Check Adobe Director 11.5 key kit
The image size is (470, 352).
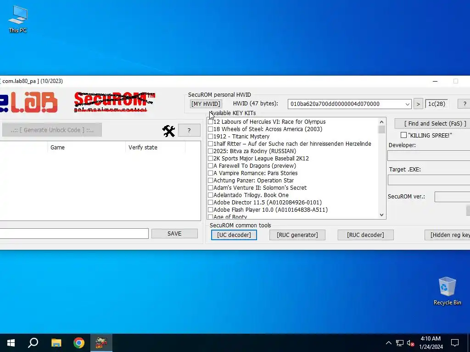(x=210, y=202)
